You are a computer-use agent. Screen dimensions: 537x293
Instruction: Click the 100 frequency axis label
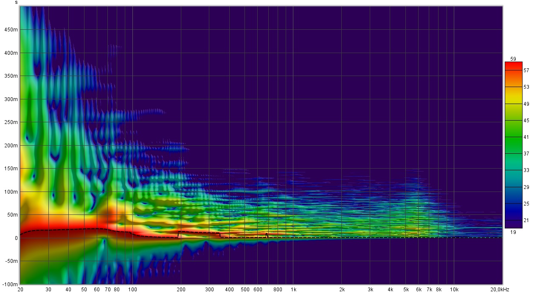click(132, 290)
